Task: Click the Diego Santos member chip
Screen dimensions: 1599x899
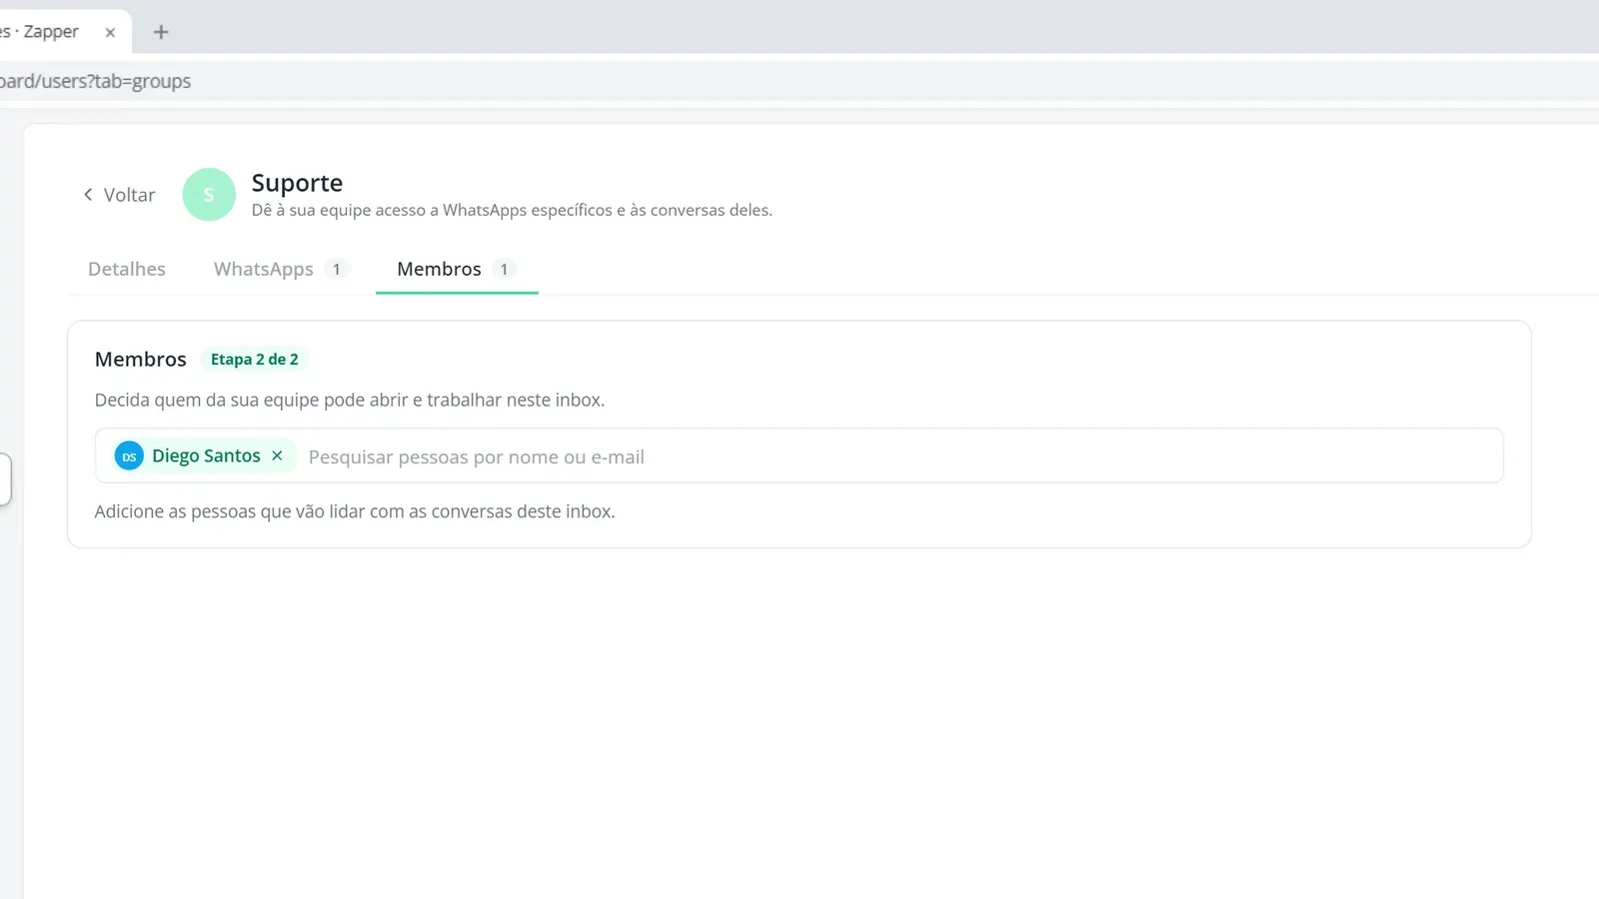Action: click(203, 455)
